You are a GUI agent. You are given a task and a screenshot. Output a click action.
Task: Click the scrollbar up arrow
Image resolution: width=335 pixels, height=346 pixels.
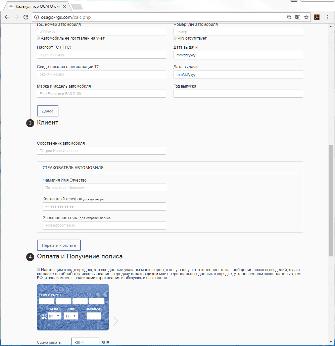(331, 27)
